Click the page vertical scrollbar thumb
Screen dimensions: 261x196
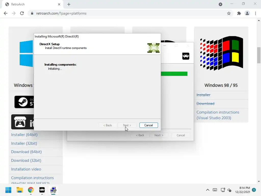coord(259,55)
